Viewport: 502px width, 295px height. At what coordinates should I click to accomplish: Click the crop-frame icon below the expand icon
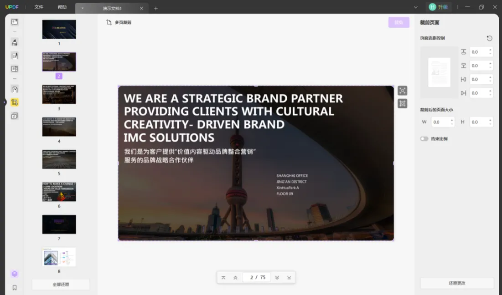403,103
